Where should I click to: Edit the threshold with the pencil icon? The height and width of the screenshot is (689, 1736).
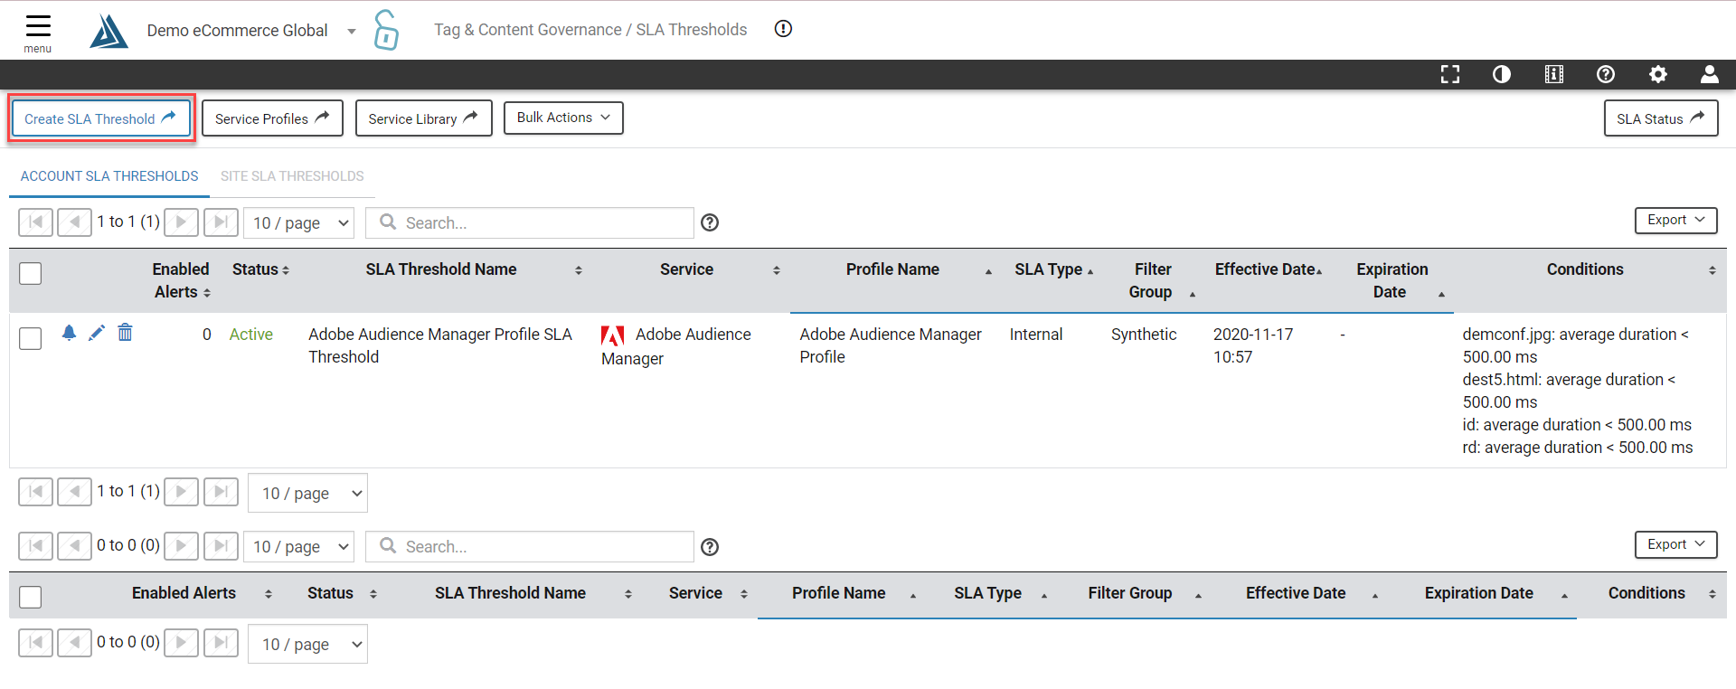pyautogui.click(x=97, y=333)
